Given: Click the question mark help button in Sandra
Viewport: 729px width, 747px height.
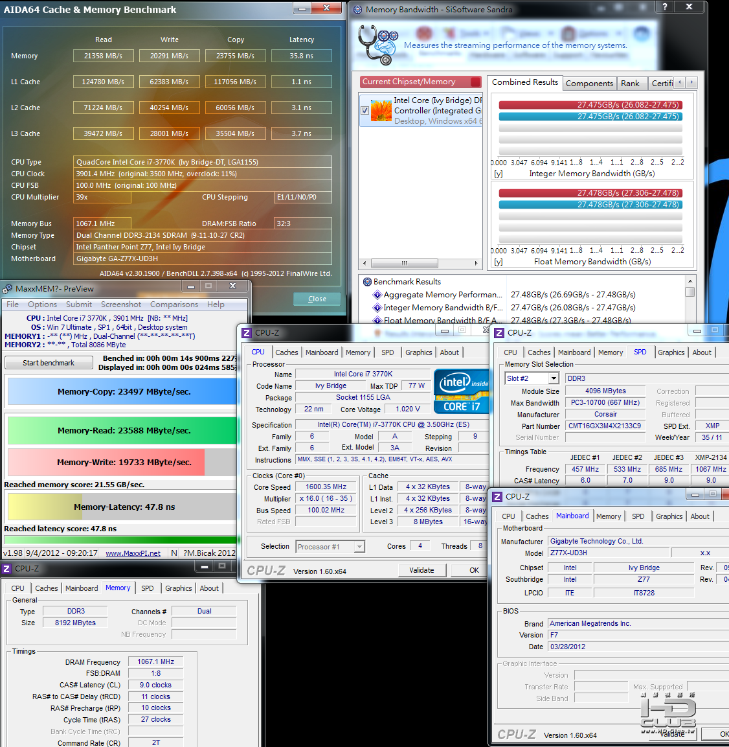Looking at the screenshot, I should click(x=664, y=7).
